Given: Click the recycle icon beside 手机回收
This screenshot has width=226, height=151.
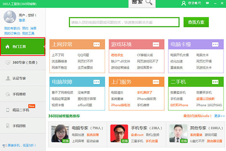Looking at the screenshot, I should [8, 126].
